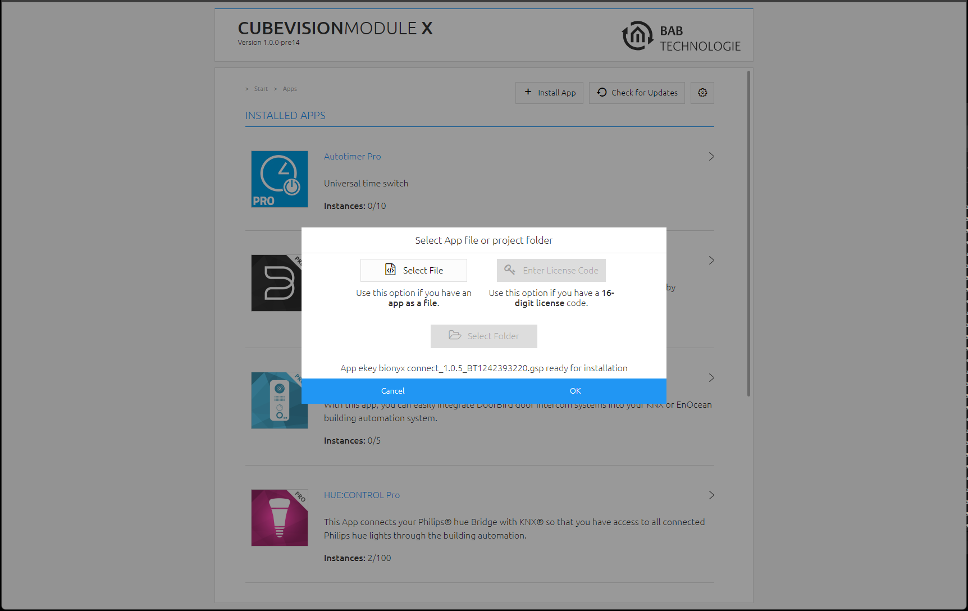Click the DoorBird intercom app icon
Viewport: 968px width, 611px height.
[276, 400]
